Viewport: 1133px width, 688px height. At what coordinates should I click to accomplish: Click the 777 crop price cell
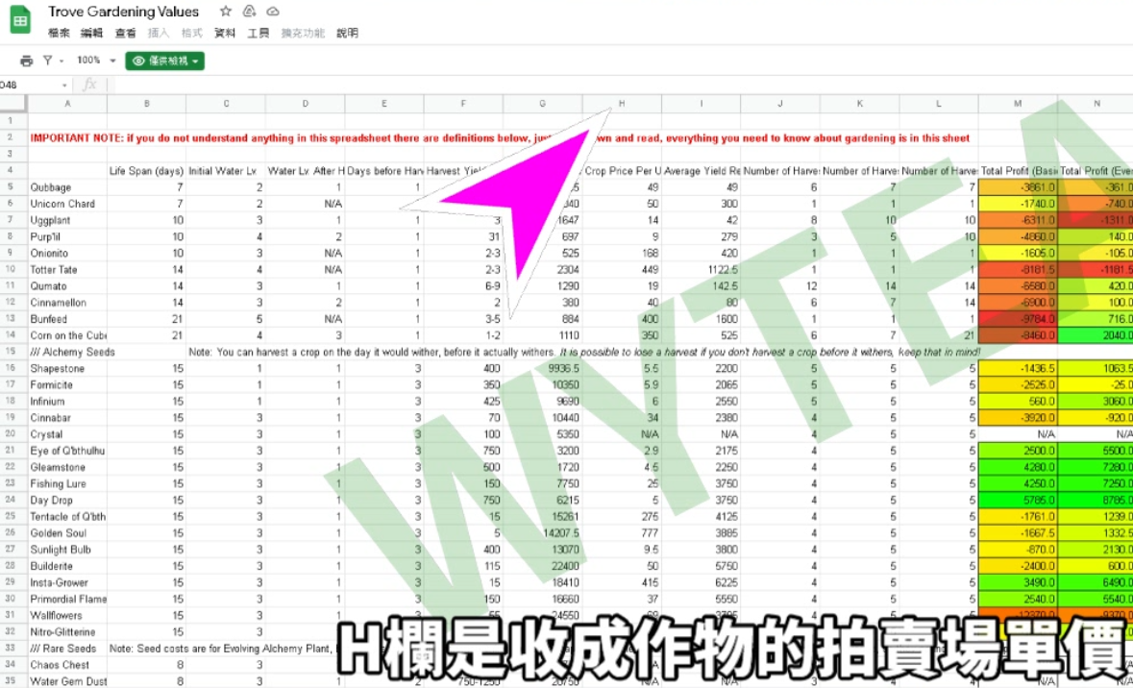(x=622, y=533)
